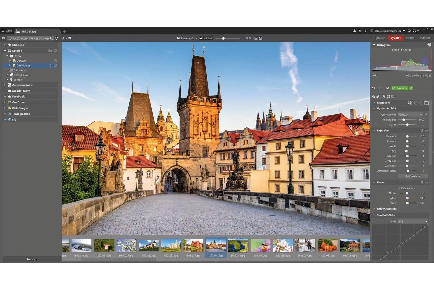Toggle the Barva group checkbox
434x290 pixels.
(x=422, y=182)
